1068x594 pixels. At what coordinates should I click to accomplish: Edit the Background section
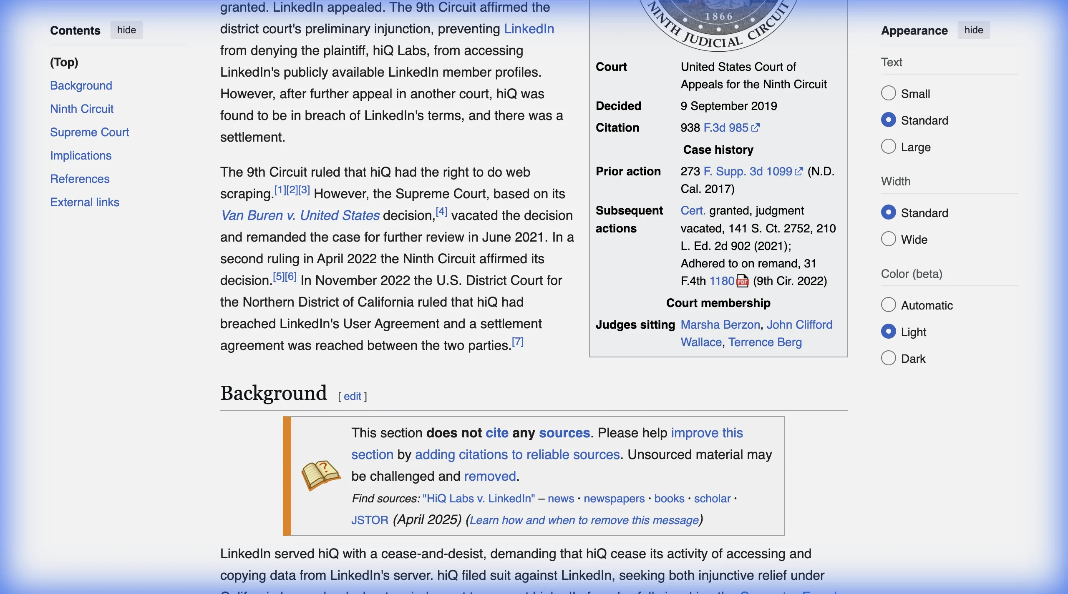pyautogui.click(x=353, y=396)
